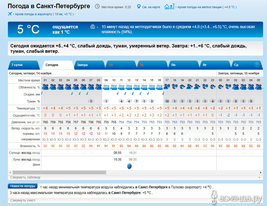Click the См. на карте link

point(151,7)
